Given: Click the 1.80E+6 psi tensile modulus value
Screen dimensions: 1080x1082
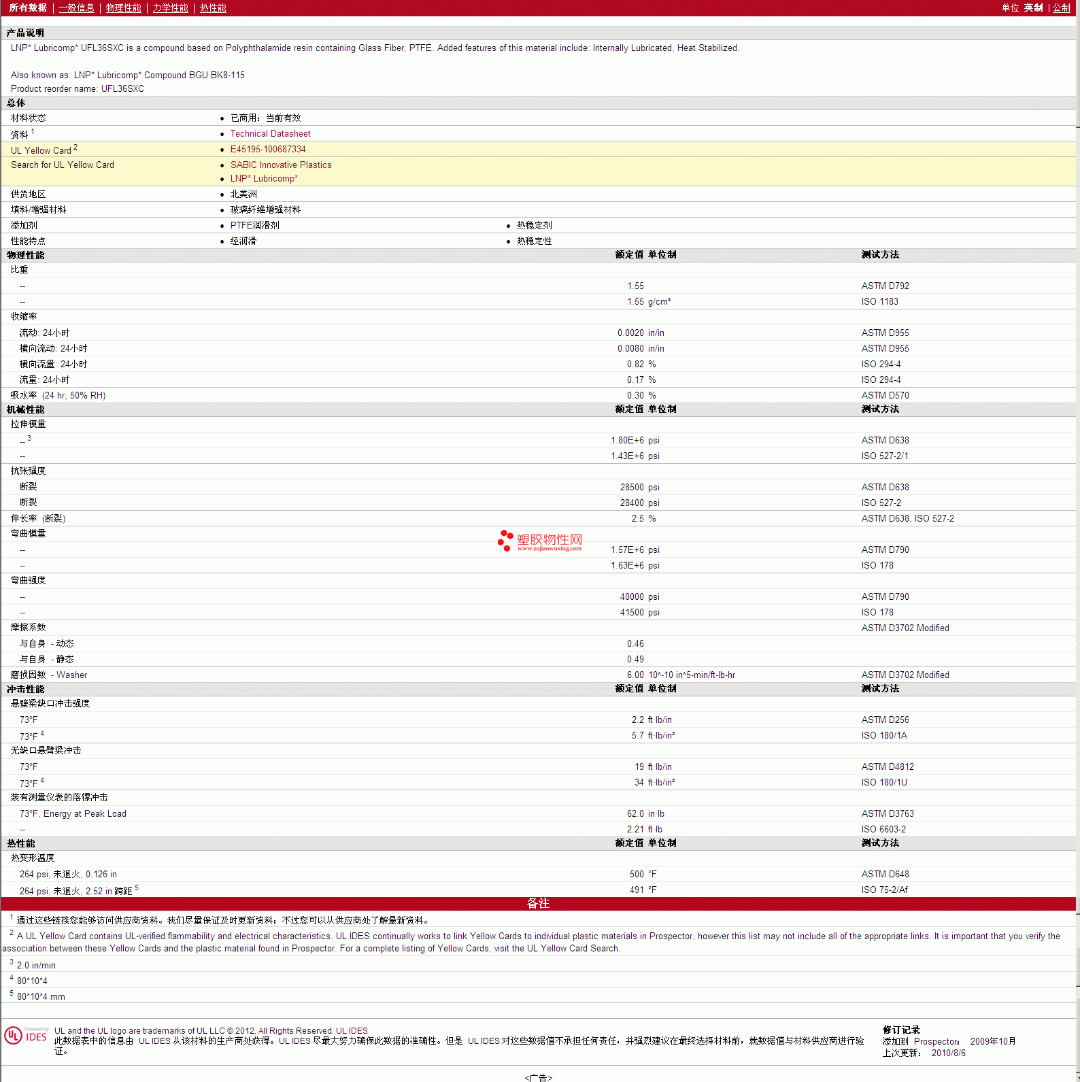Looking at the screenshot, I should click(x=635, y=441).
